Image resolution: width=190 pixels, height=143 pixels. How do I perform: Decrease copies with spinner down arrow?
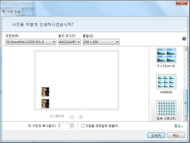72,127
